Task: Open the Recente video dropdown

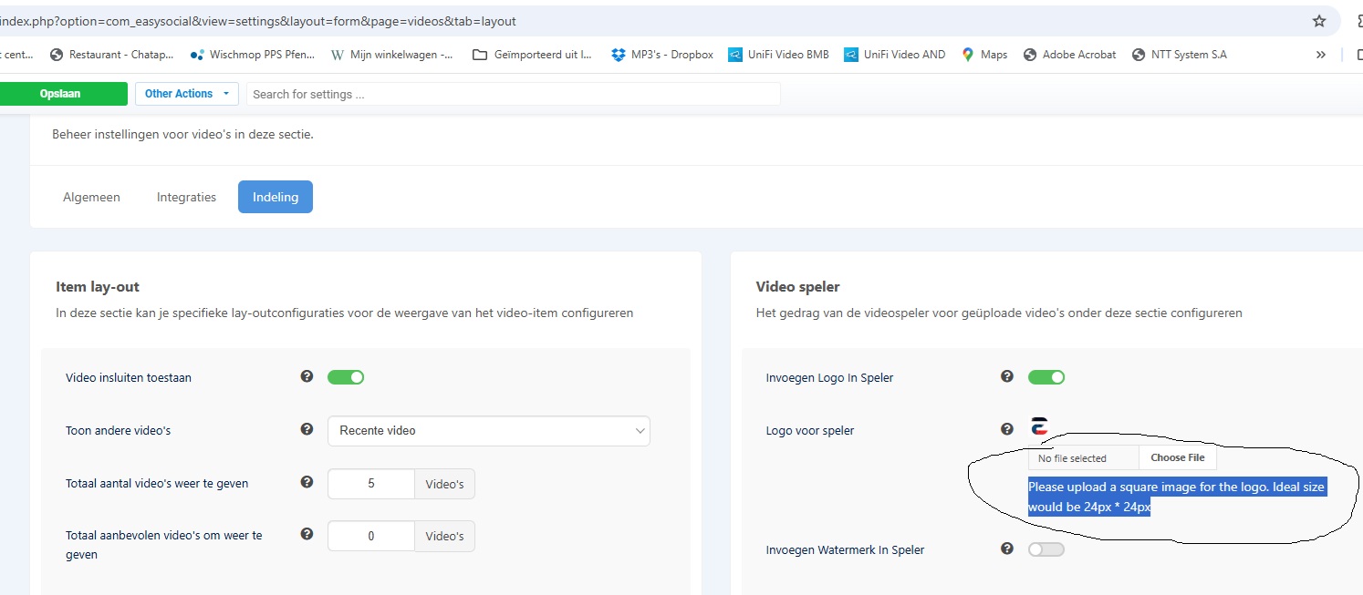Action: [x=488, y=431]
